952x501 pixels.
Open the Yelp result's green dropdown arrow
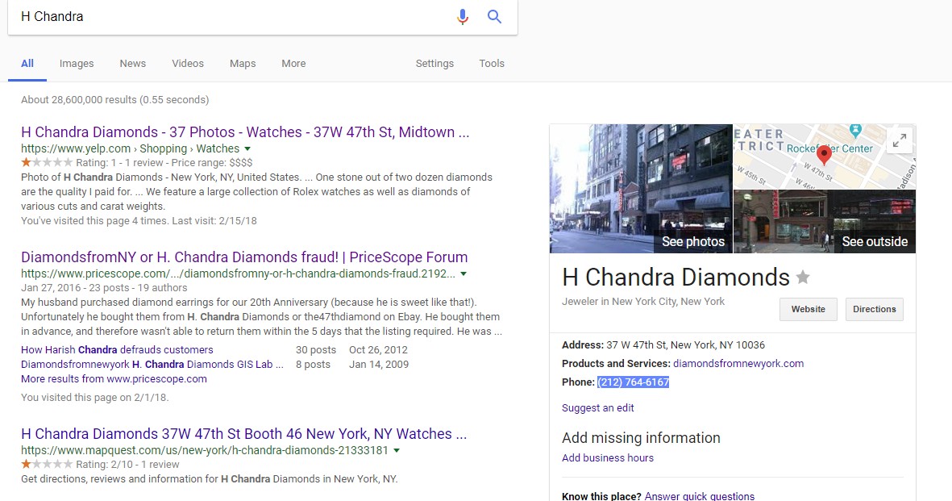point(247,149)
